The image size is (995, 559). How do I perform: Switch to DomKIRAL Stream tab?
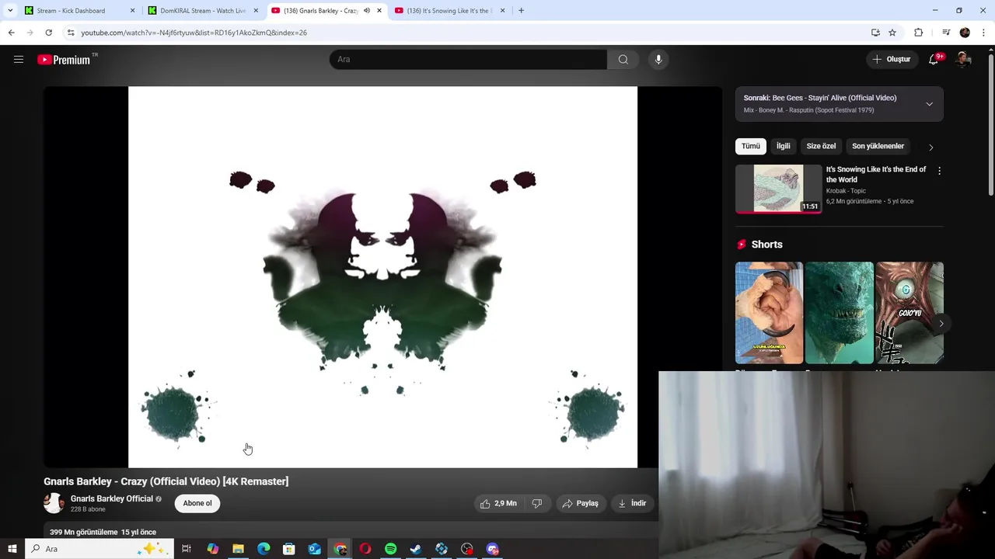tap(203, 11)
